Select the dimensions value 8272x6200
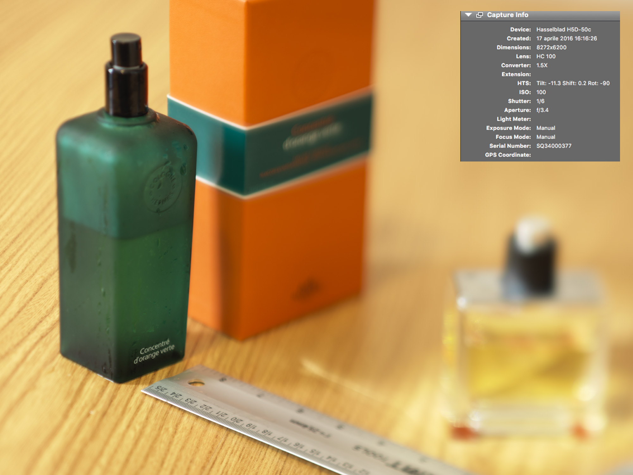 coord(551,47)
